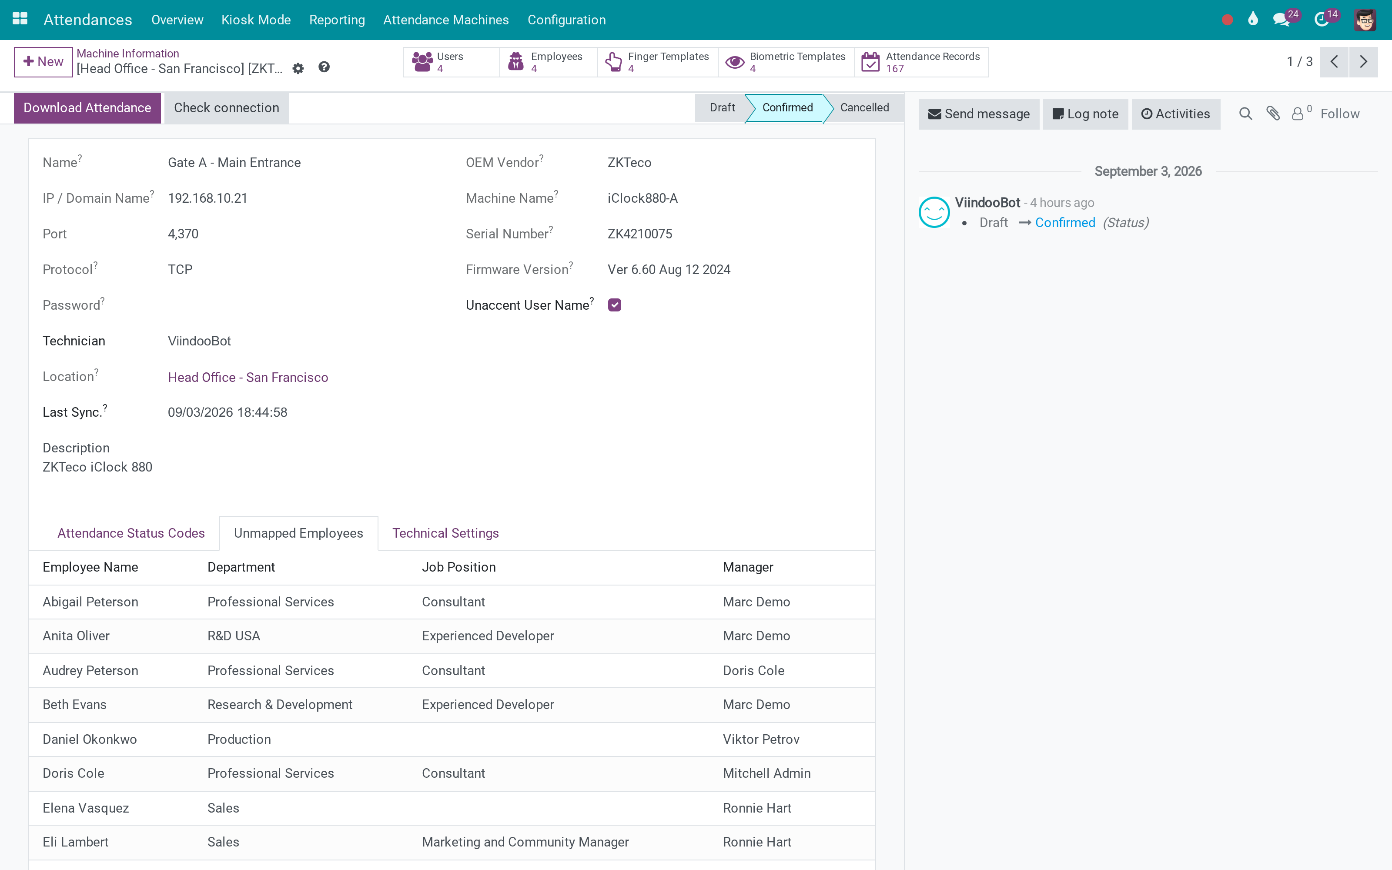Open Attendance Machines menu
The image size is (1392, 870).
pyautogui.click(x=446, y=20)
